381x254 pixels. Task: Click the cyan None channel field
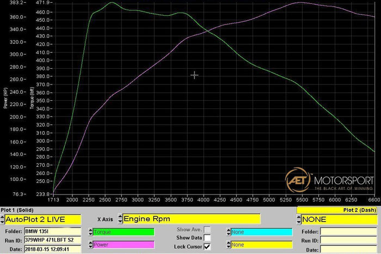pyautogui.click(x=260, y=232)
